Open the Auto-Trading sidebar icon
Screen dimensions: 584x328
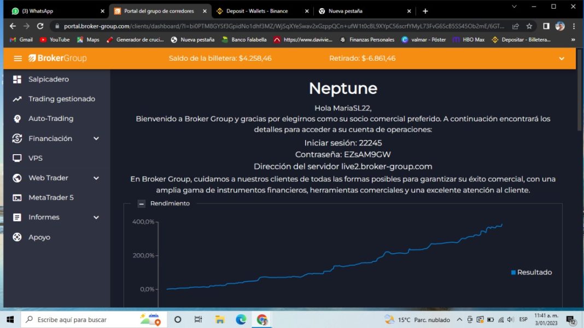[17, 119]
